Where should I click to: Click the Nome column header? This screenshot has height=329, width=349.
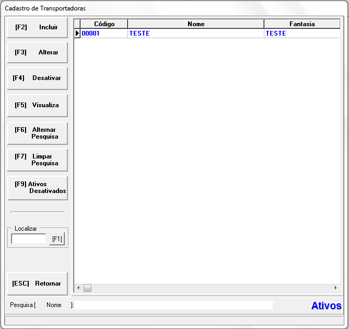pos(196,24)
